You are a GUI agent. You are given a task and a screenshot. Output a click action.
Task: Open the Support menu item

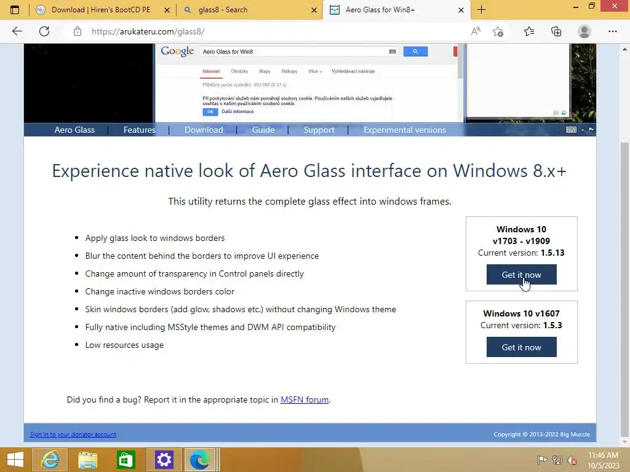[x=319, y=130]
